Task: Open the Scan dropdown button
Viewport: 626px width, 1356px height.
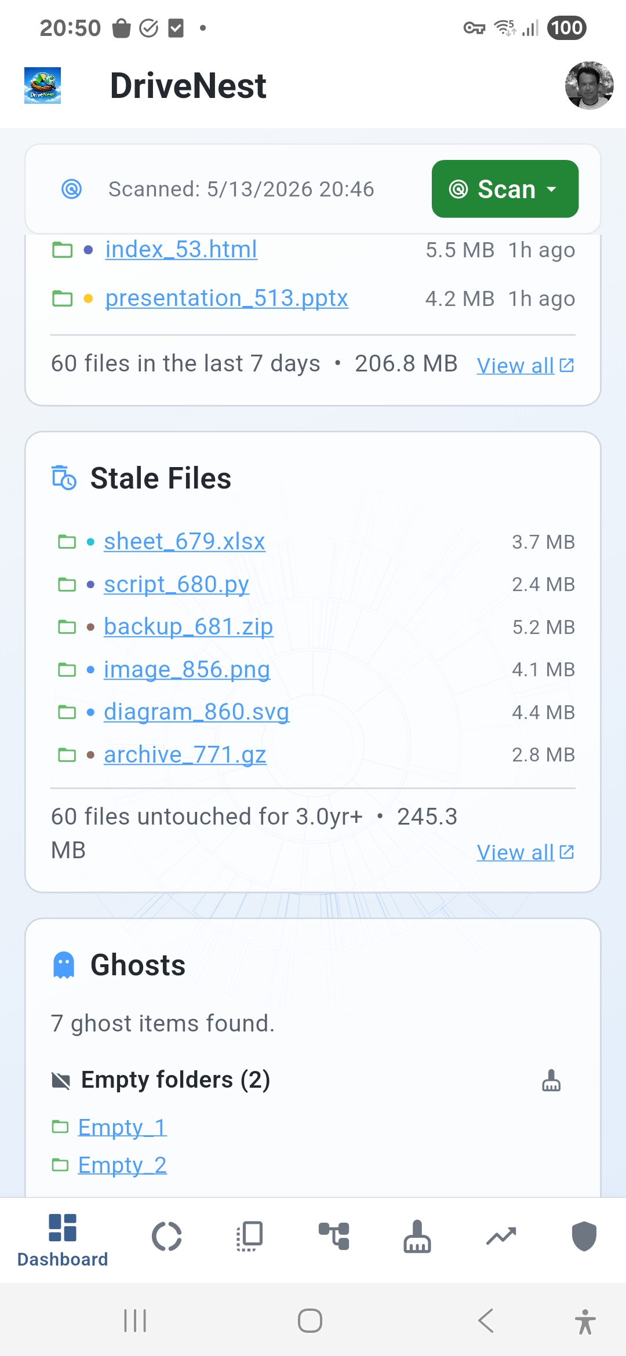Action: coord(505,189)
